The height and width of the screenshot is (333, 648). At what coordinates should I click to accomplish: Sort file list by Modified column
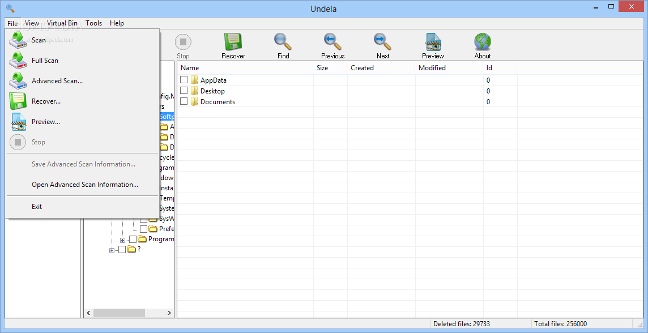click(x=449, y=68)
